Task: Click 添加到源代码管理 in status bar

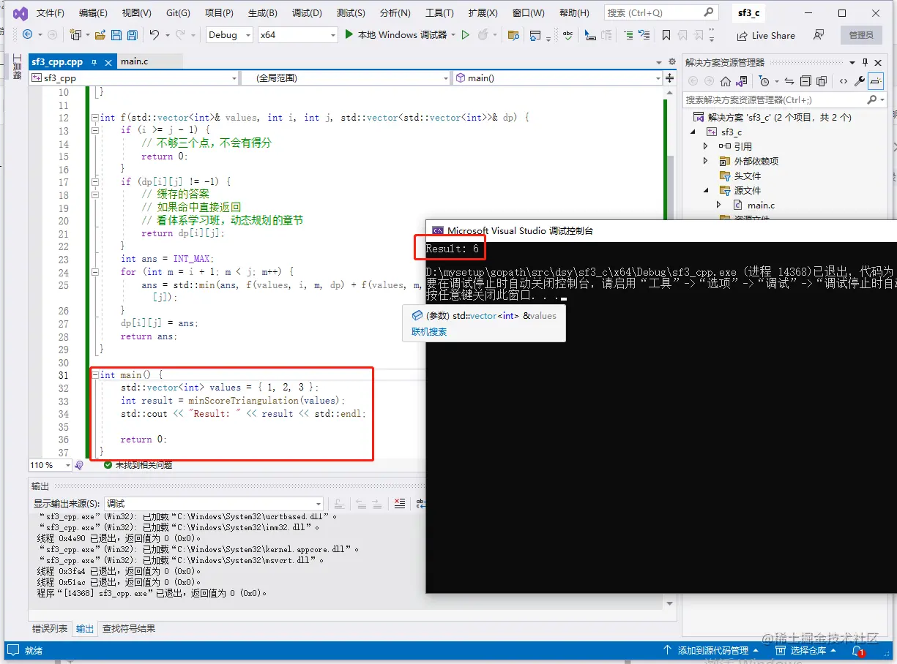Action: tap(712, 650)
